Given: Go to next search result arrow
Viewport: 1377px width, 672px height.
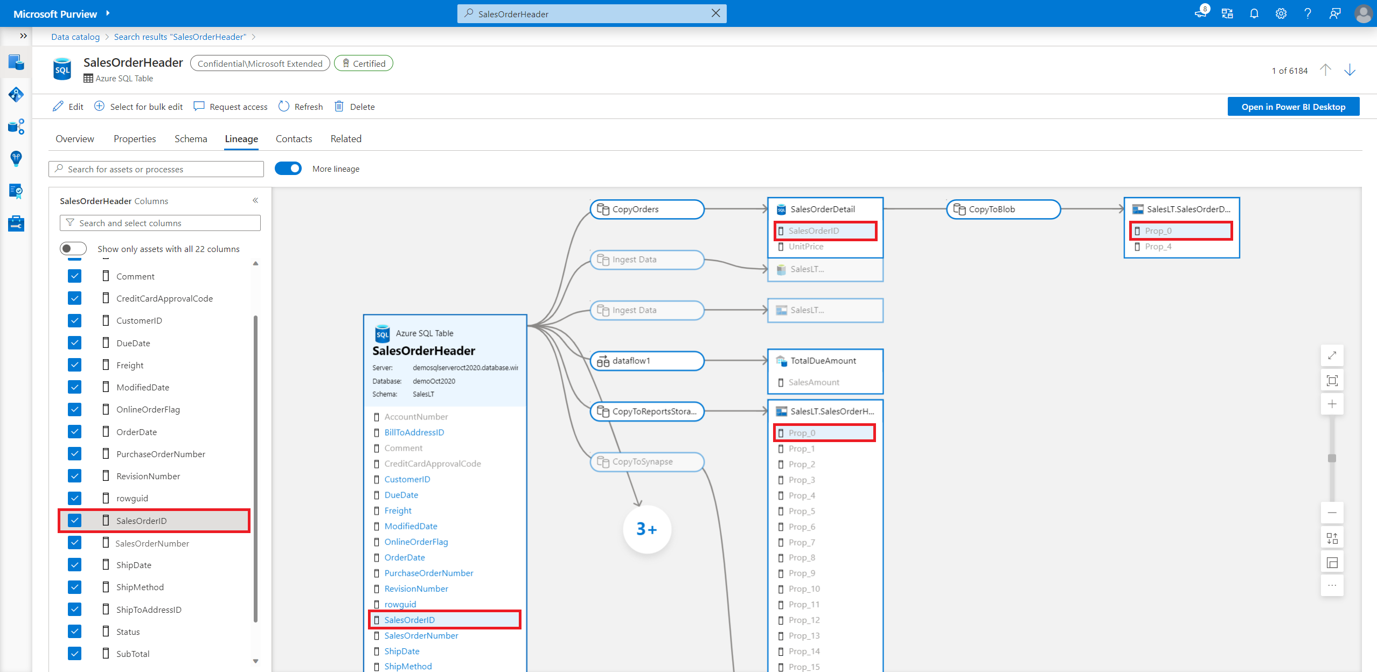Looking at the screenshot, I should [x=1350, y=70].
